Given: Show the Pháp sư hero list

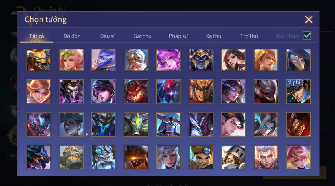Looking at the screenshot, I should [178, 36].
